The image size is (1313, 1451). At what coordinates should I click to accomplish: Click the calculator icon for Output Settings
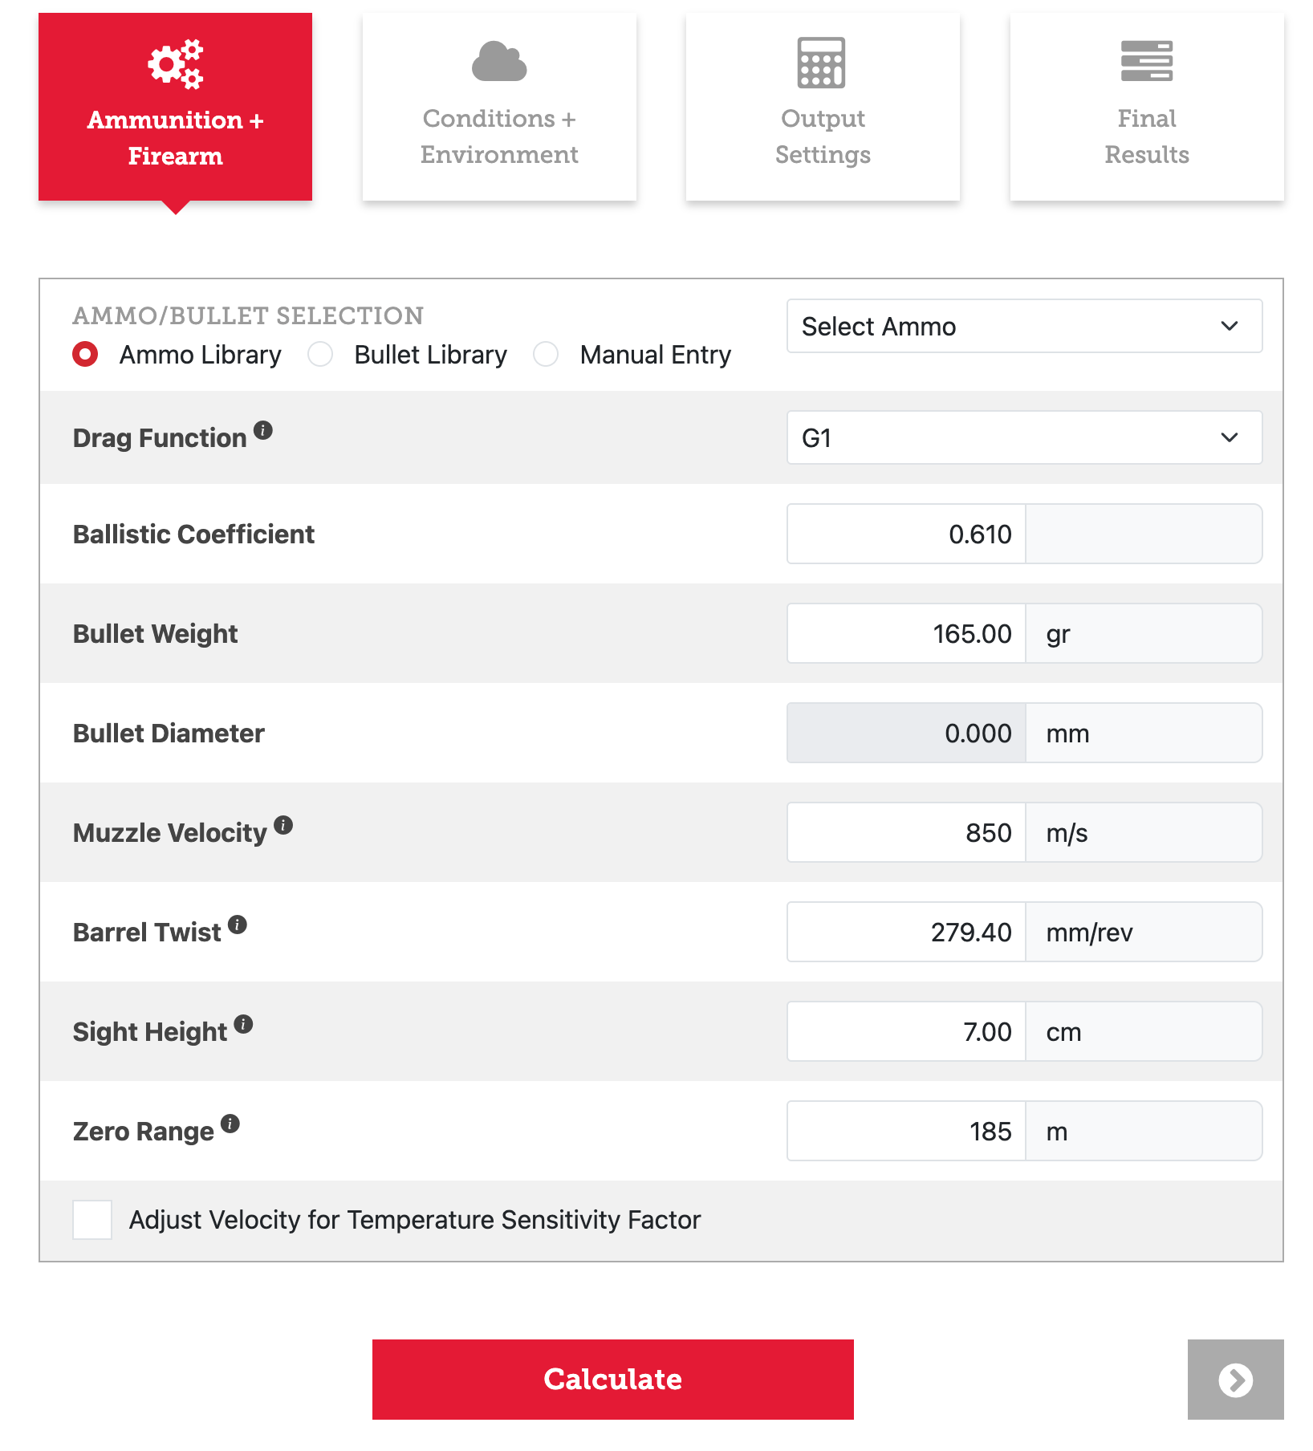coord(822,63)
